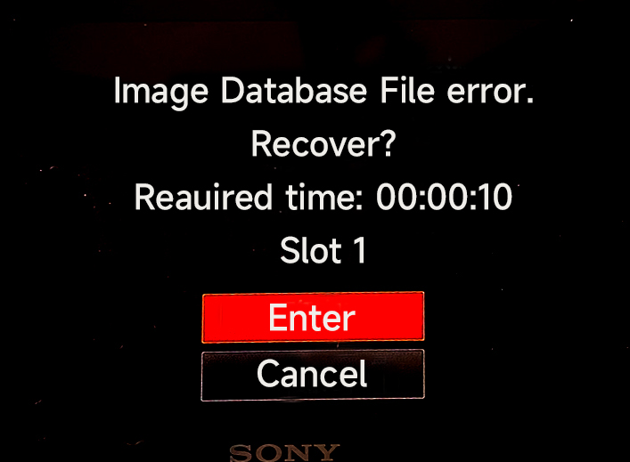630x462 pixels.
Task: Click the word 'error.' in the top line
Action: coord(491,93)
